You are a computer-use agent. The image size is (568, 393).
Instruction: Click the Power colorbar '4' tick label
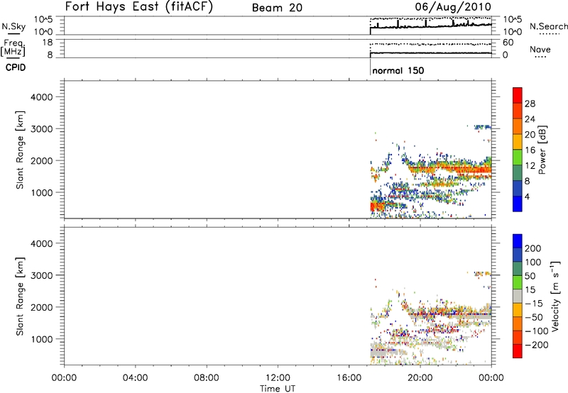[x=527, y=196]
